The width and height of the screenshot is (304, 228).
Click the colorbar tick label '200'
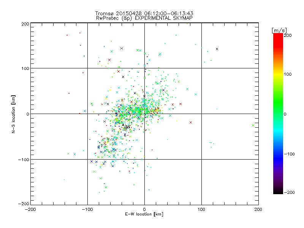click(x=288, y=35)
